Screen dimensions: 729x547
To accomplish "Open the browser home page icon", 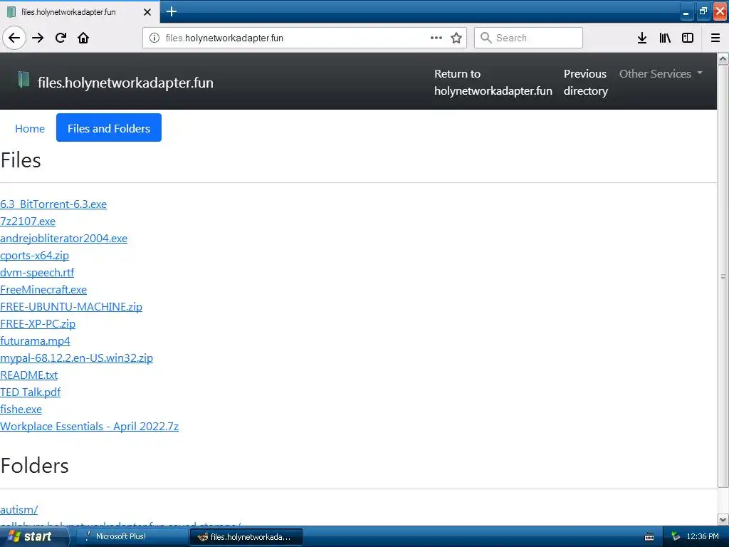I will coord(83,38).
